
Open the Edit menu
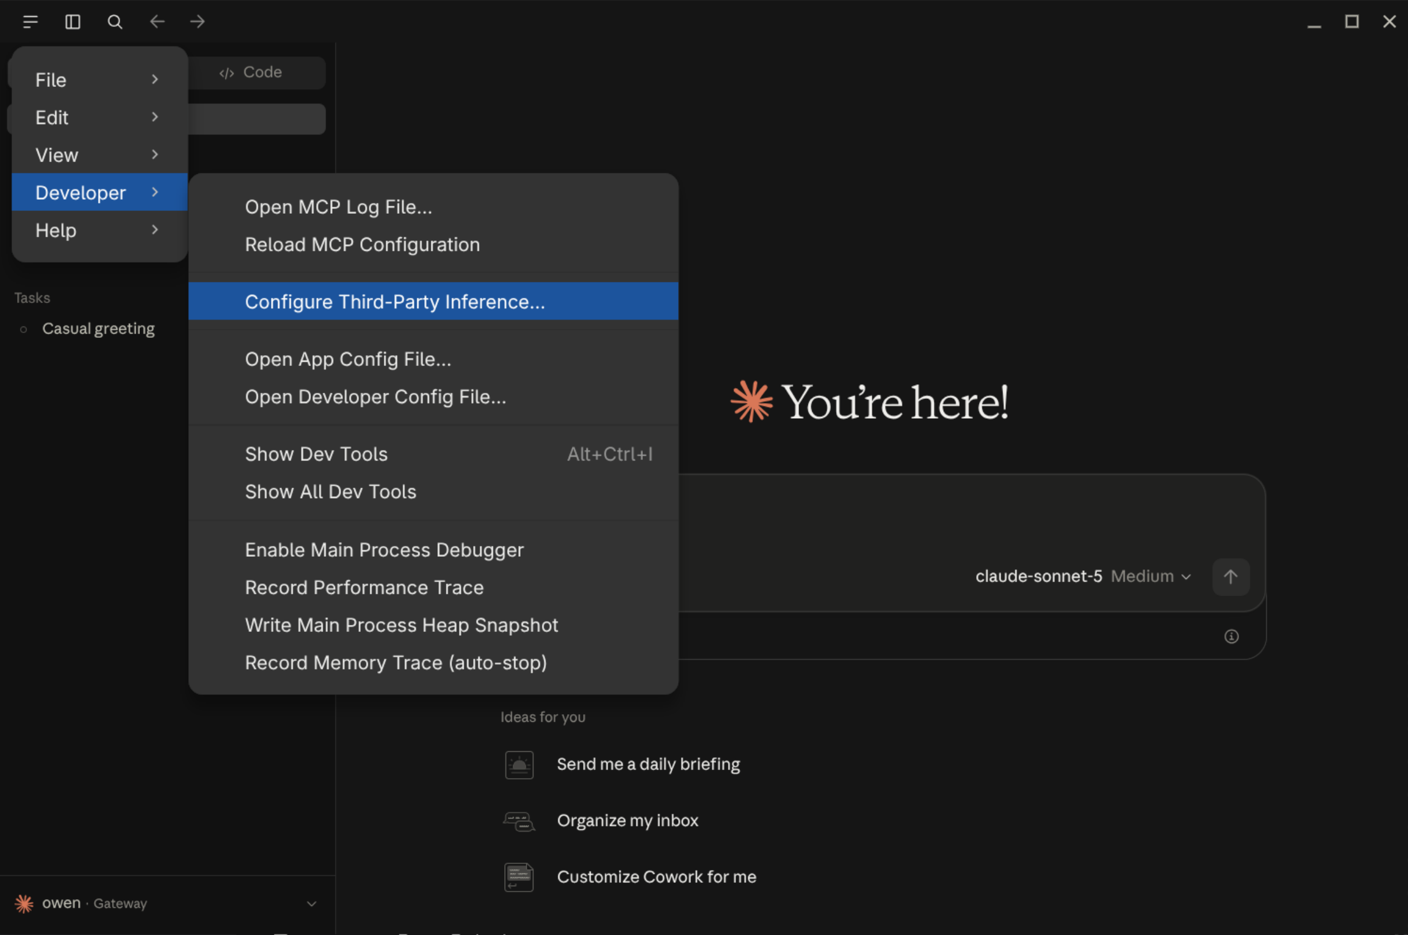100,117
